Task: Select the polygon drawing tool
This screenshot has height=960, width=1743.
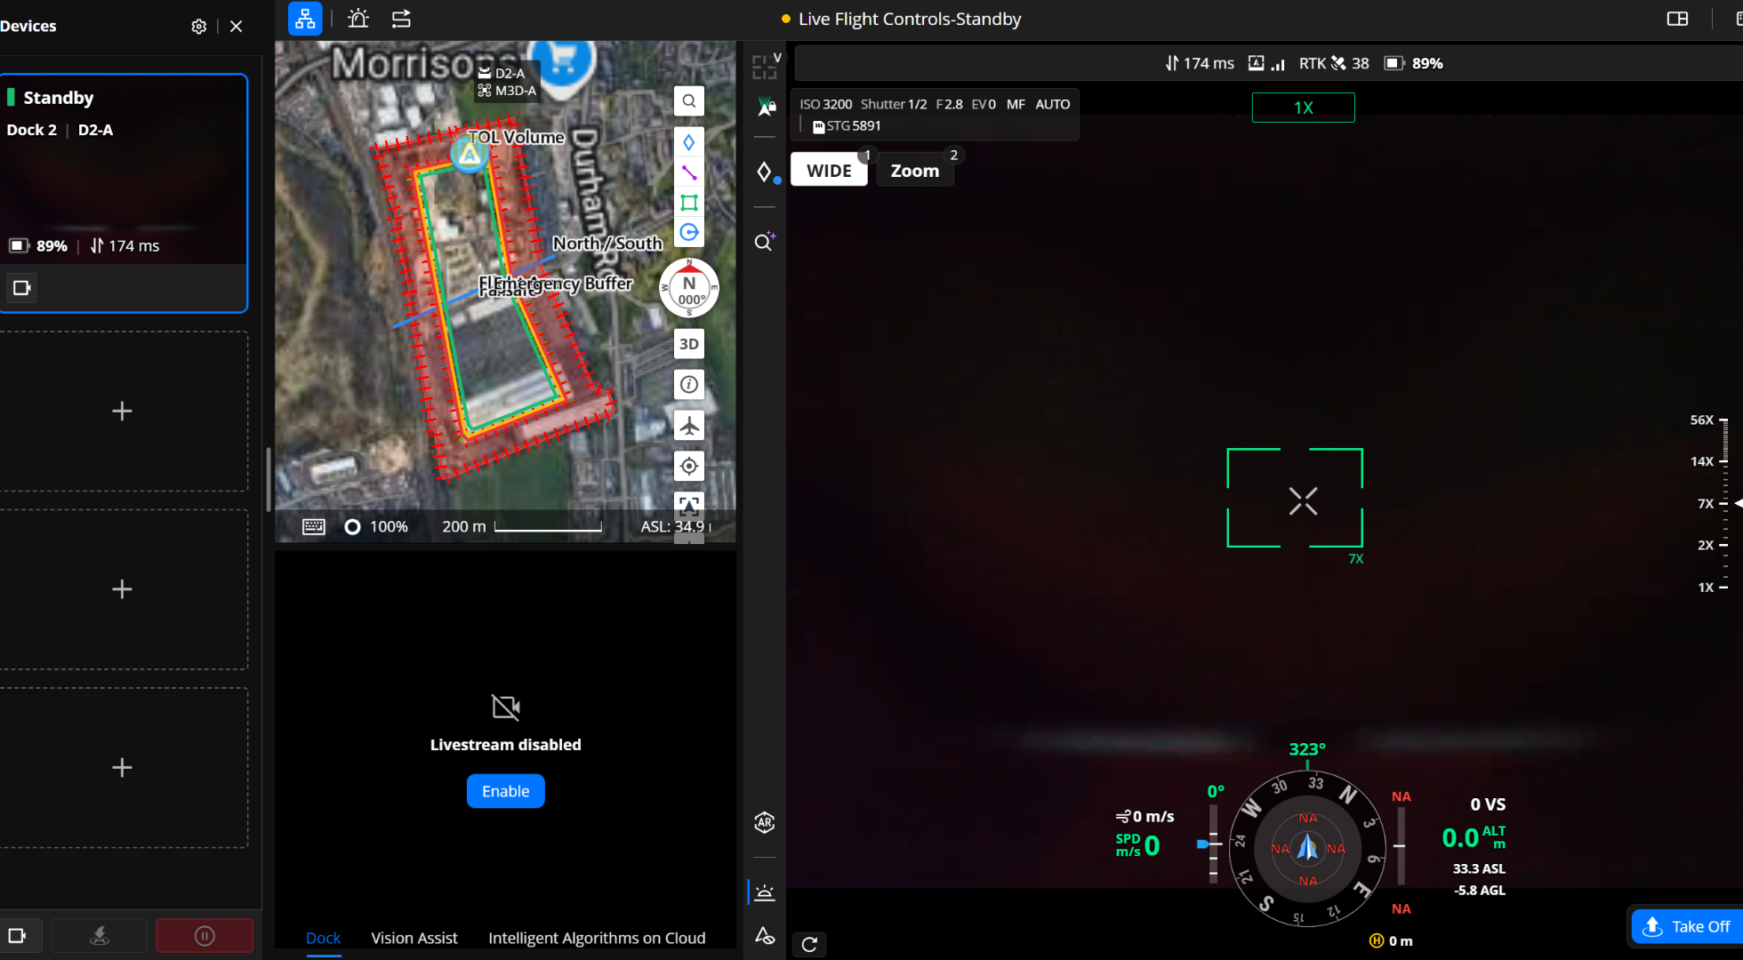Action: [688, 203]
